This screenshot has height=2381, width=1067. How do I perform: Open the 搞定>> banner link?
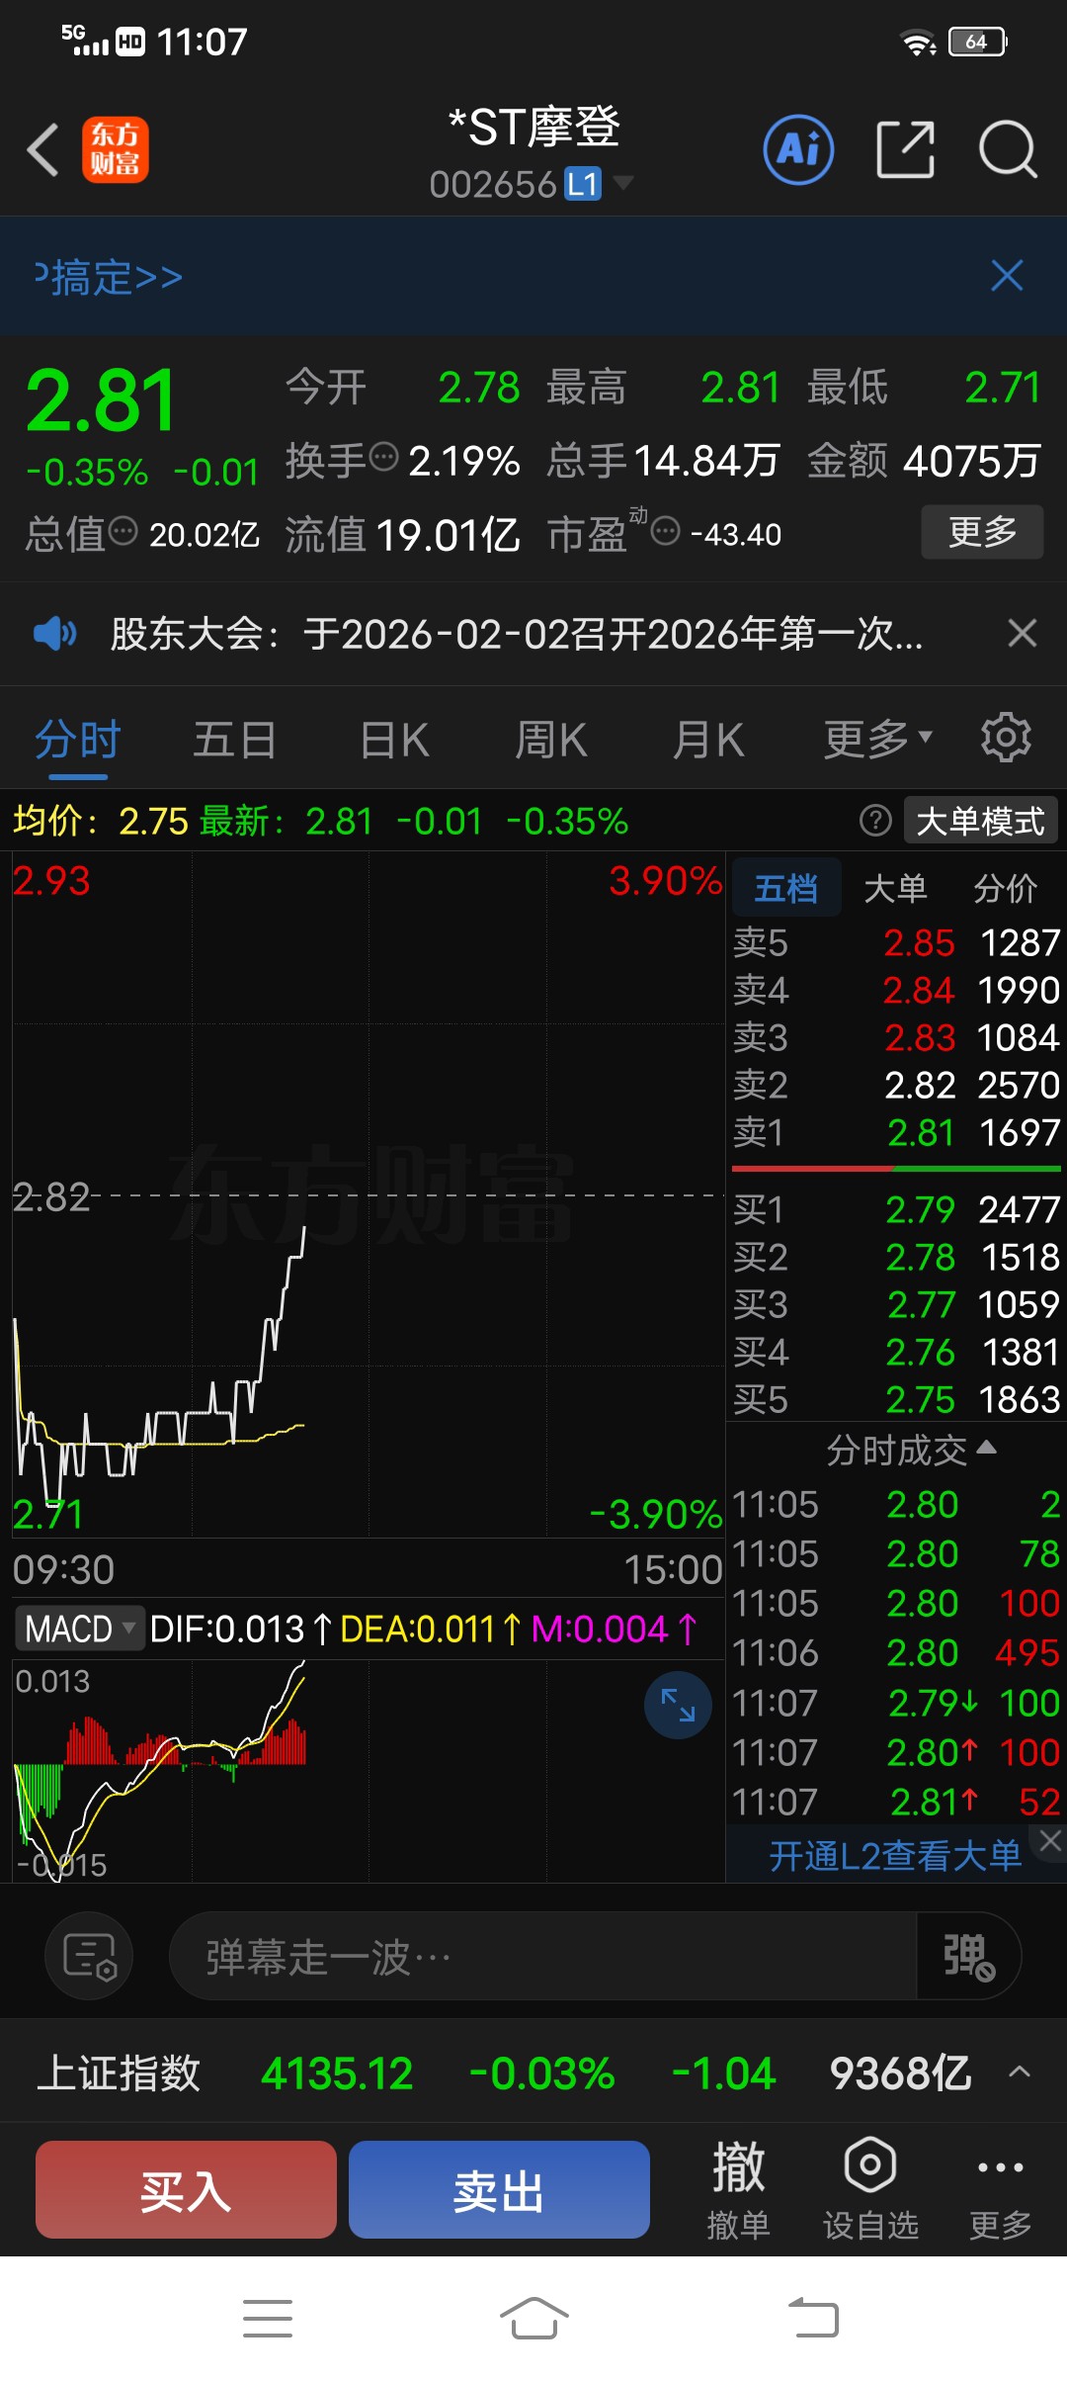pos(109,277)
